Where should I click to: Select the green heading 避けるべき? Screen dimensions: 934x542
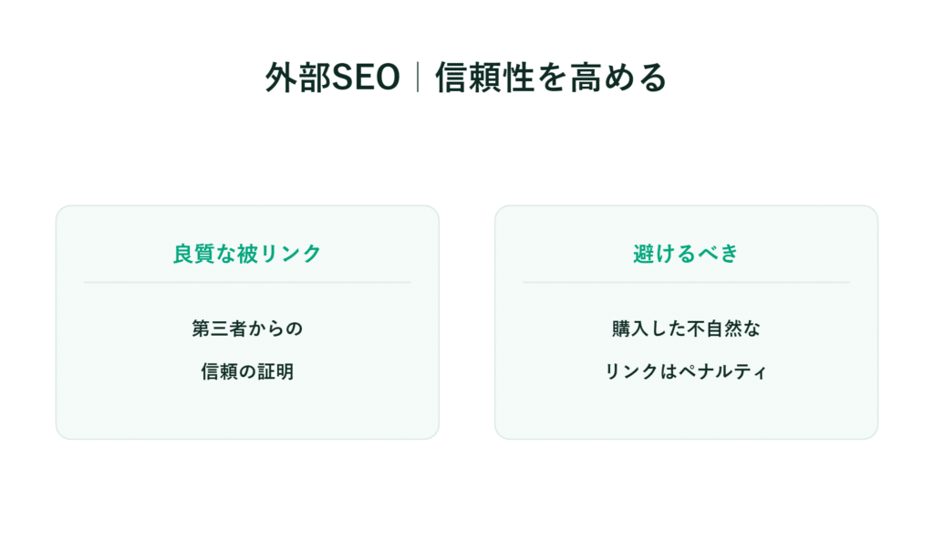tap(686, 254)
